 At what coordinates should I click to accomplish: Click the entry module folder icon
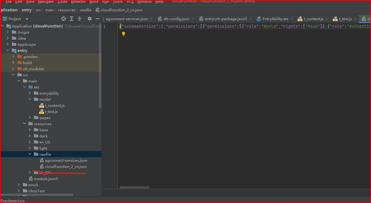14,51
